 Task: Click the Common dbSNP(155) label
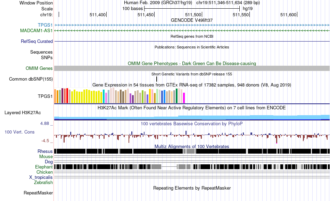point(31,79)
